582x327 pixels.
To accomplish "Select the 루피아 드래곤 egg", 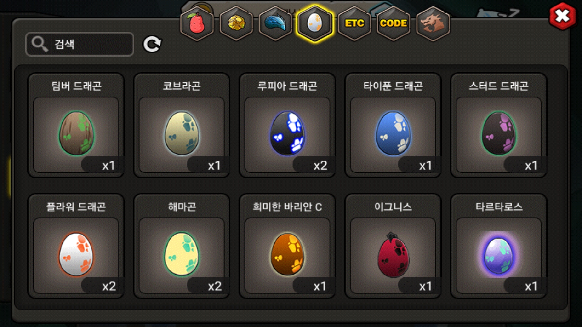I will coord(287,125).
